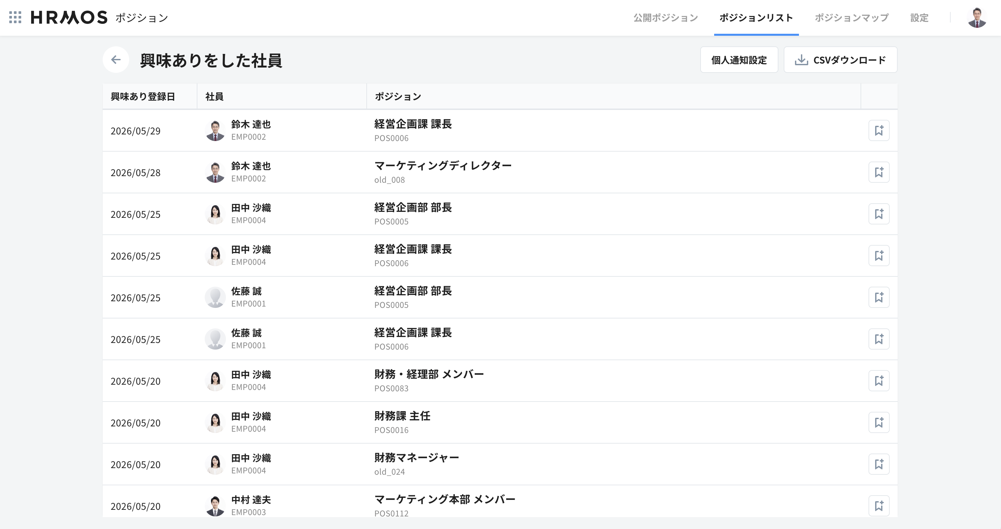Image resolution: width=1001 pixels, height=529 pixels.
Task: Bookmark 田中 沙織's 経営企画課 課長 row
Action: click(x=879, y=256)
